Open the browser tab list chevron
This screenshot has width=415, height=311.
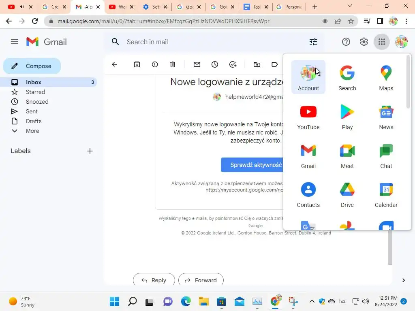pyautogui.click(x=350, y=6)
